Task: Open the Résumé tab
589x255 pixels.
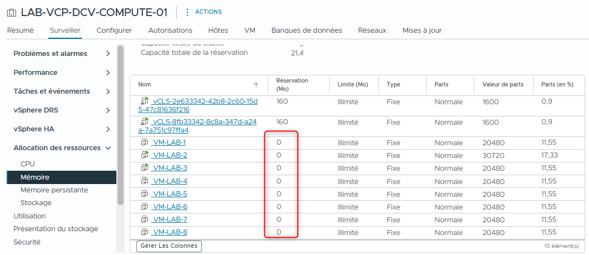Action: [x=21, y=30]
